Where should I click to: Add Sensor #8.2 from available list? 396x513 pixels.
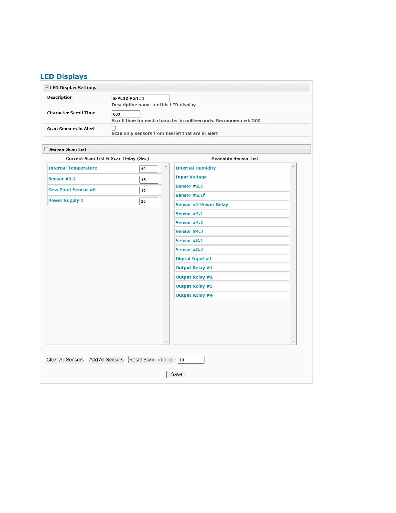[x=232, y=249]
